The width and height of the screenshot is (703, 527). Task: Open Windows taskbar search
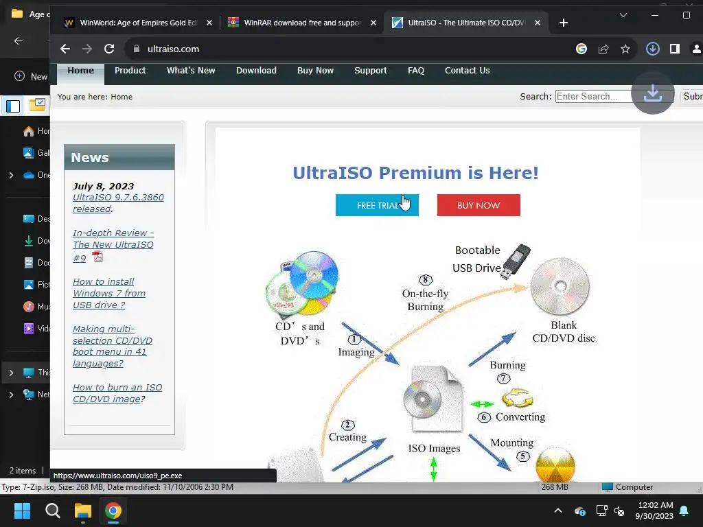pyautogui.click(x=52, y=511)
